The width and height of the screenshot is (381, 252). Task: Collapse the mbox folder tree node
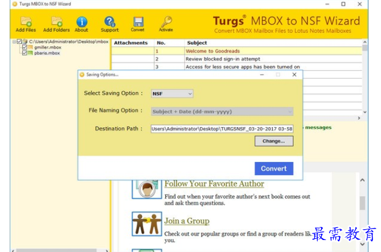click(x=14, y=42)
